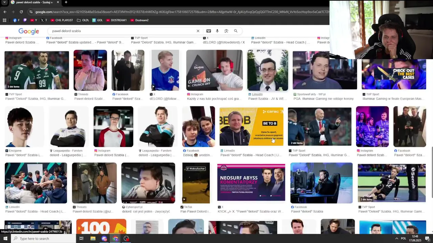Open the Senoh volleyball player image
The width and height of the screenshot is (433, 243).
(392, 183)
